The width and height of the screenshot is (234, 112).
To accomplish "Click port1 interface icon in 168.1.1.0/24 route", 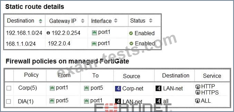I will point(94,44).
